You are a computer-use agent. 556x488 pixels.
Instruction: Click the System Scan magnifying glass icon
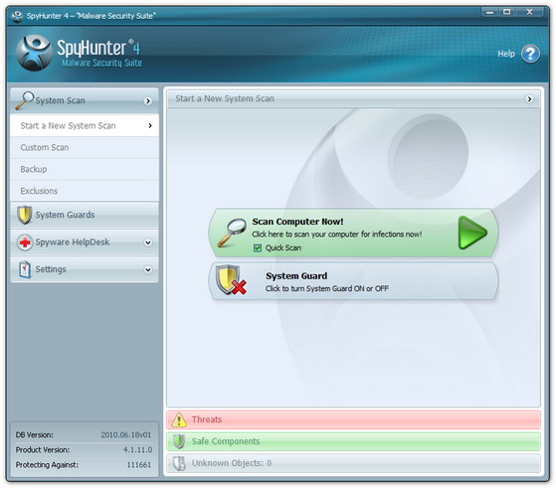25,100
